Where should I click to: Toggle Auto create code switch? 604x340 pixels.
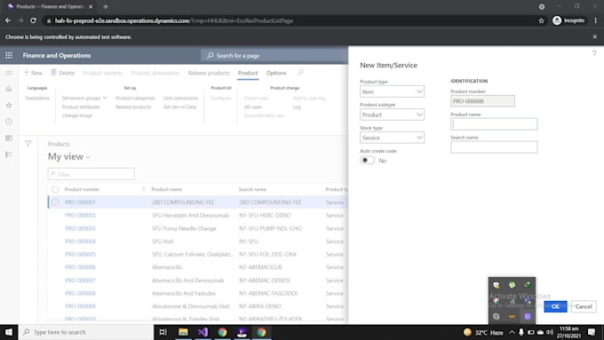coord(367,160)
